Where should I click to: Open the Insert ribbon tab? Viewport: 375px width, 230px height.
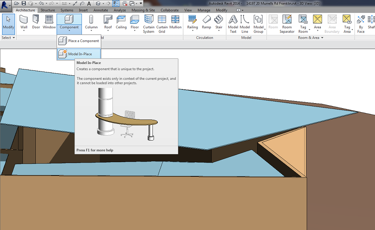[x=83, y=10]
